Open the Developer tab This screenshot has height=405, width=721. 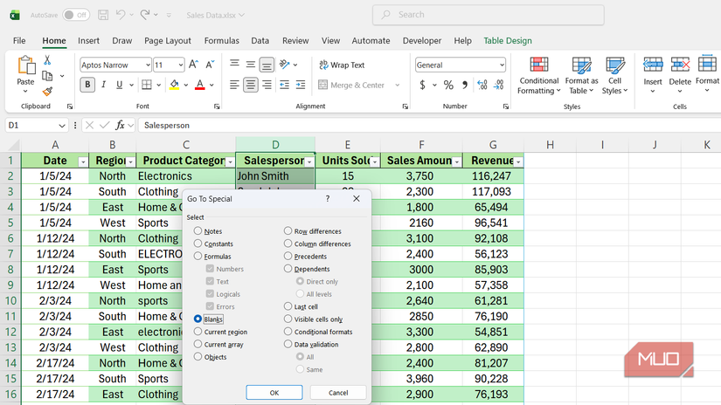[421, 40]
